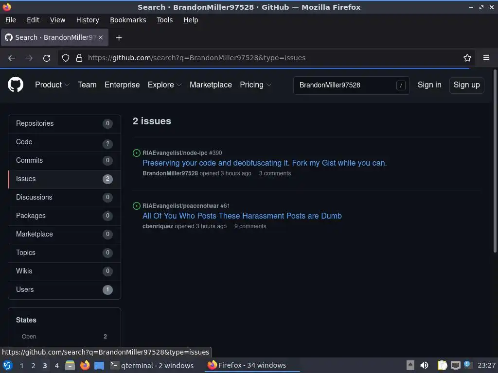Select the Code search filter
Screen dimensions: 498x373
65,142
